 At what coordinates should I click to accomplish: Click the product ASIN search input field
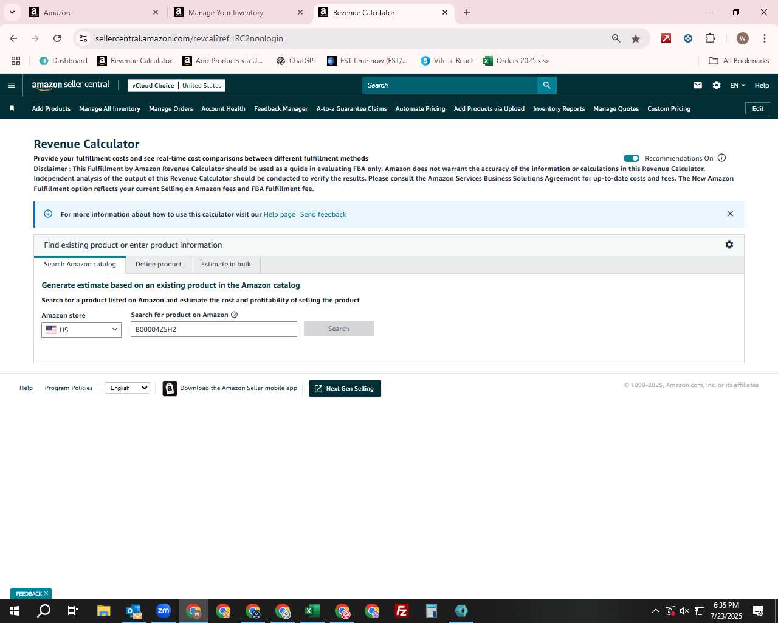click(x=214, y=329)
